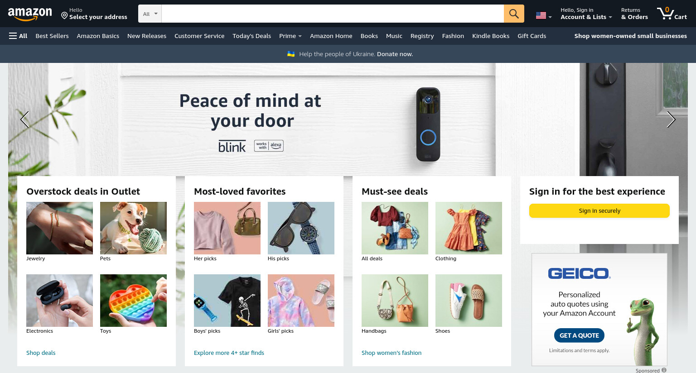Click the Sign in securely button
This screenshot has width=696, height=373.
coord(599,210)
